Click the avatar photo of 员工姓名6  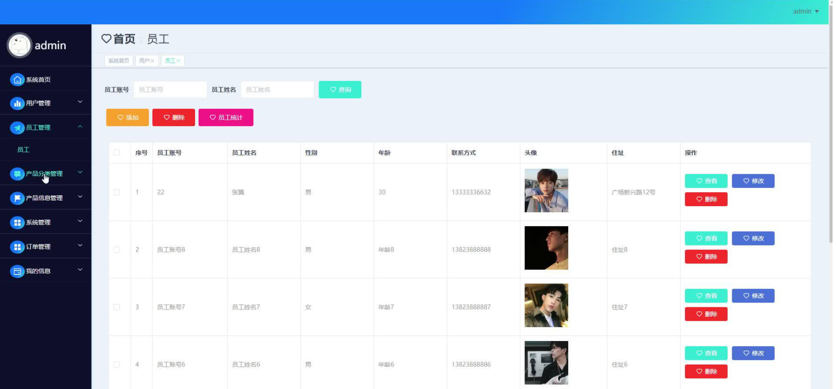(547, 363)
